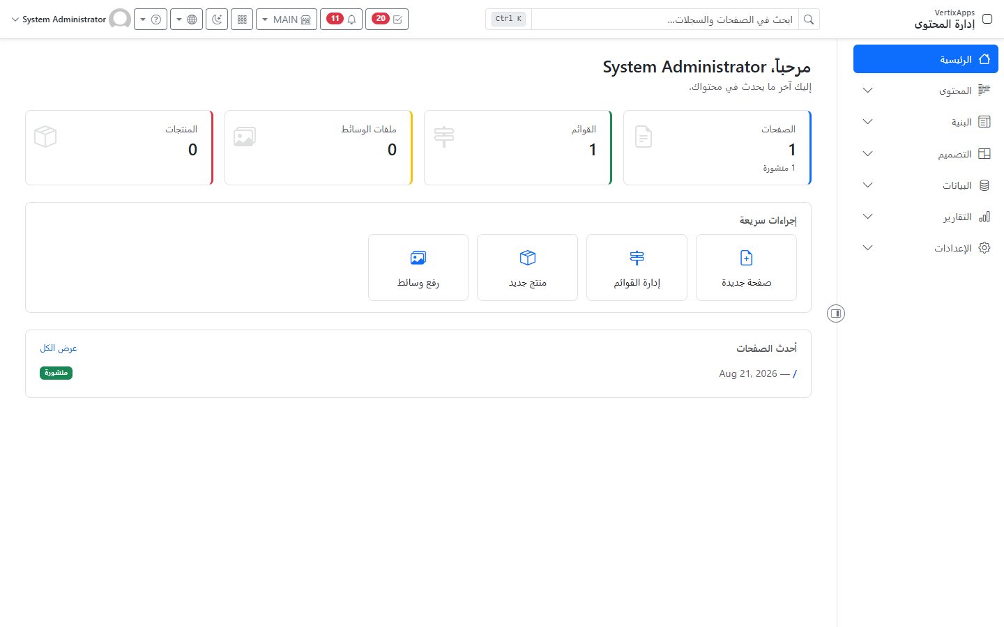Viewport: 1004px width, 627px height.
Task: Click the إجراءات سريعة heading
Action: [x=768, y=220]
